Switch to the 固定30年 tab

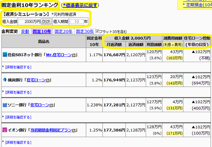coord(85,31)
